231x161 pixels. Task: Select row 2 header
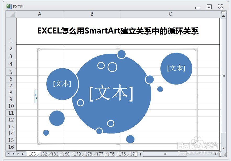pos(11,48)
